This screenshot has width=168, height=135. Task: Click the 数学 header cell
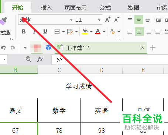59,110
